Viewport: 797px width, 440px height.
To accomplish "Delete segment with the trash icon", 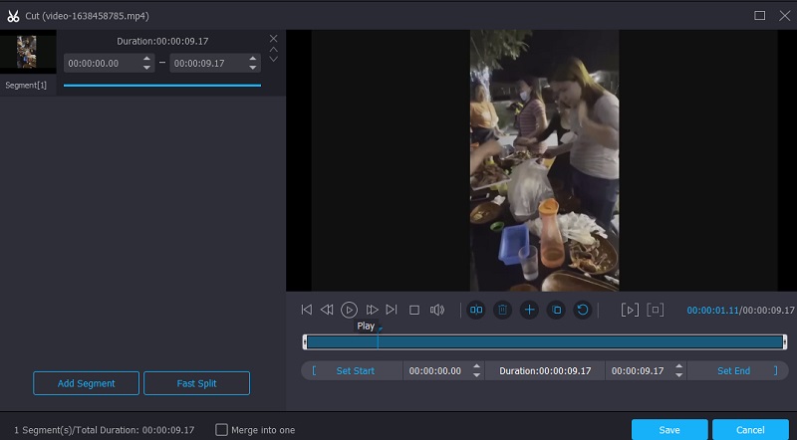I will pyautogui.click(x=503, y=310).
